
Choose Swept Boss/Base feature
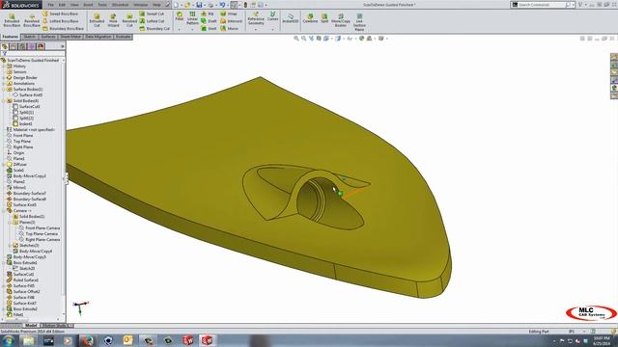[x=60, y=13]
